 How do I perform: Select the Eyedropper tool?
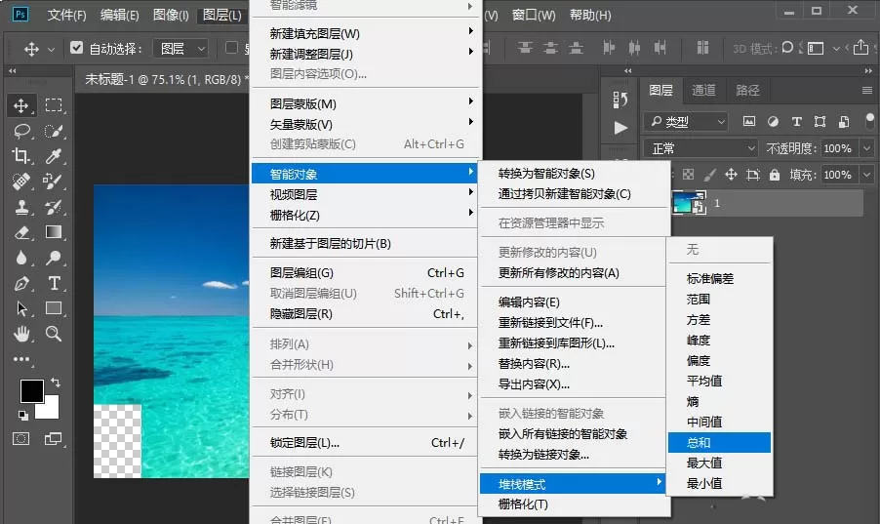(x=54, y=155)
